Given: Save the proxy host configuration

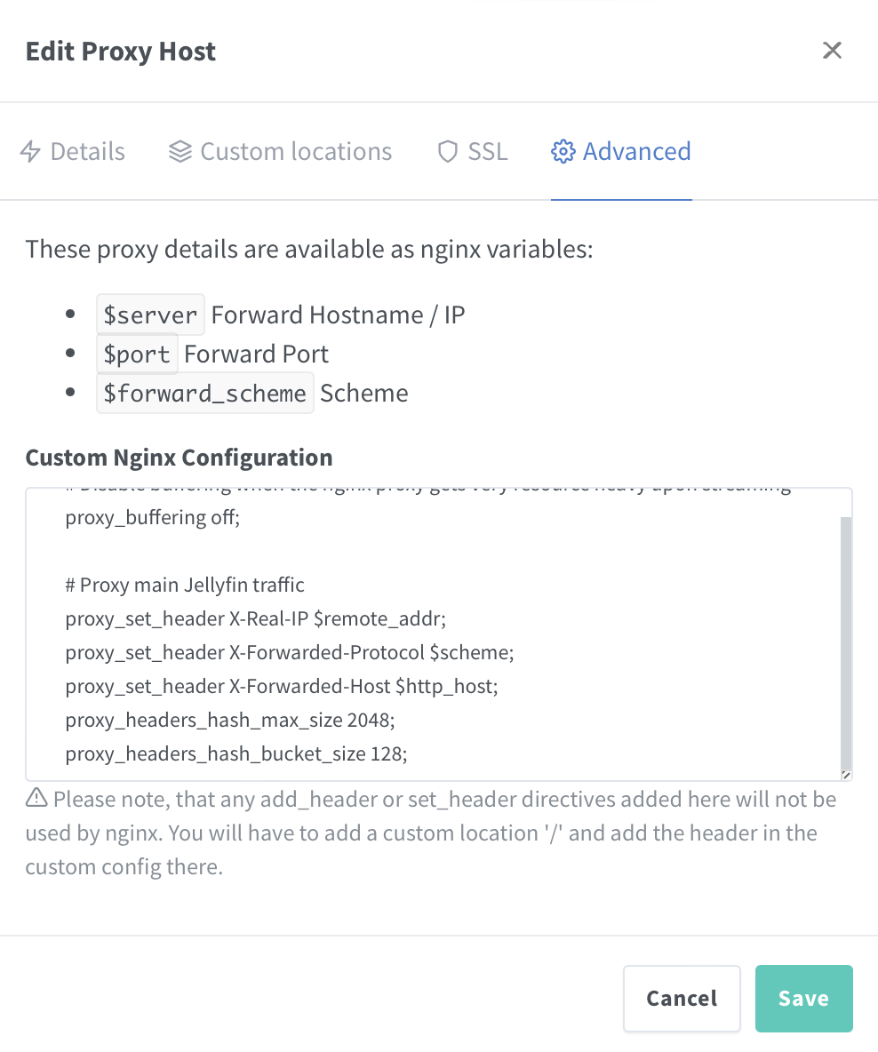Looking at the screenshot, I should click(803, 999).
